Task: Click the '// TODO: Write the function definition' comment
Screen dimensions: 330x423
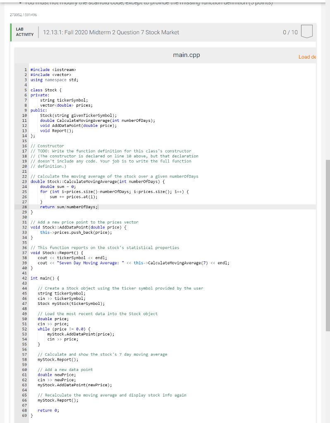Action: (111, 151)
